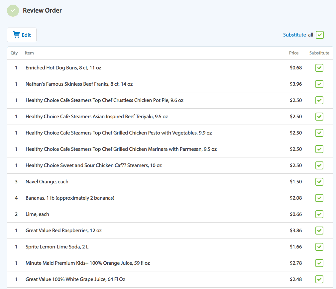Select the Navel Orange, each item

point(47,182)
